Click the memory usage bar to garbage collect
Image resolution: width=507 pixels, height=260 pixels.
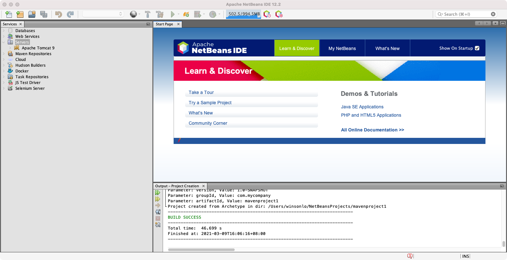click(243, 14)
